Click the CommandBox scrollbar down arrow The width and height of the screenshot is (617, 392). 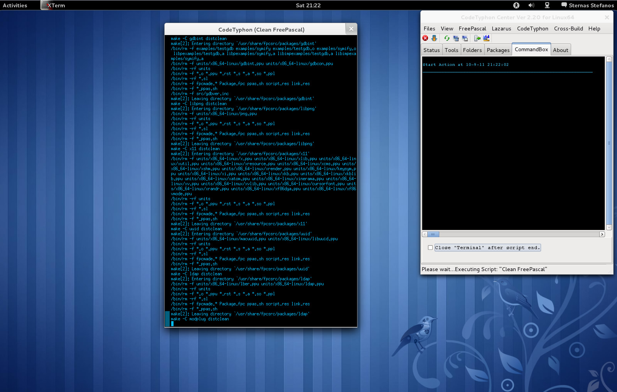[x=609, y=227]
